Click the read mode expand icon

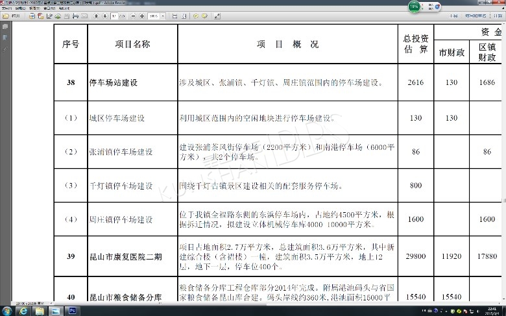217,16
